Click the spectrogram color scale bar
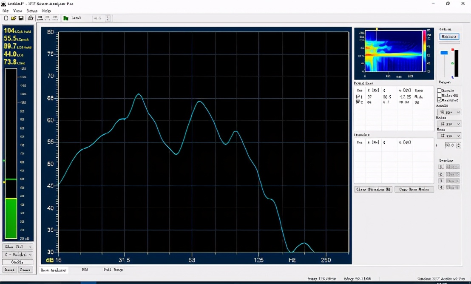 tap(425, 51)
